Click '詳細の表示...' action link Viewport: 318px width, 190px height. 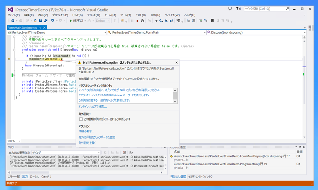click(87, 132)
